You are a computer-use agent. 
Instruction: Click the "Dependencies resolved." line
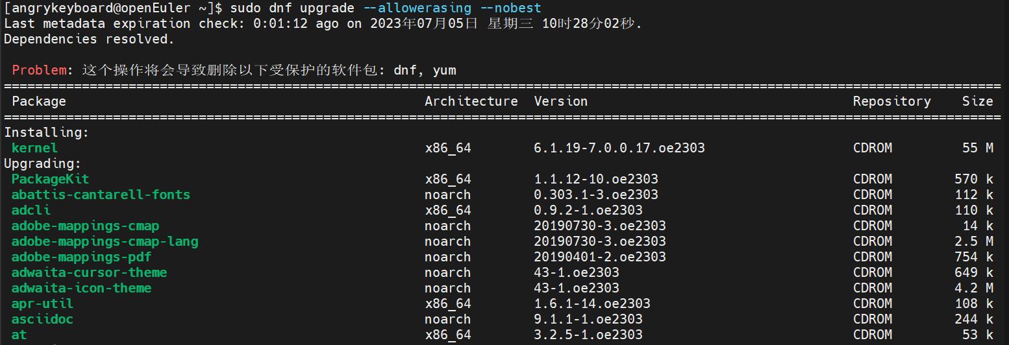(89, 39)
